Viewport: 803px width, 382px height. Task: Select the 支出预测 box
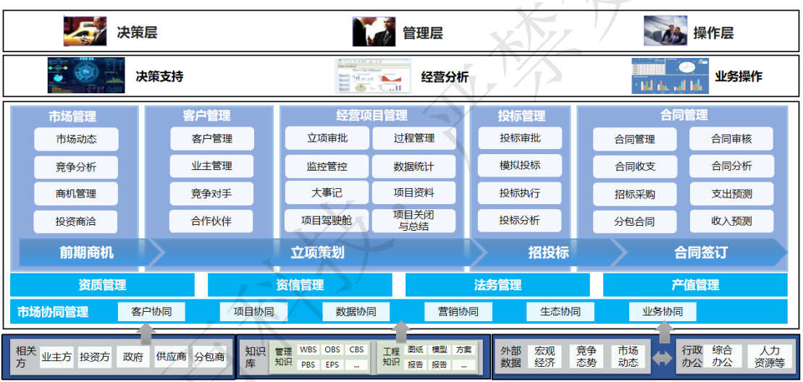[731, 194]
